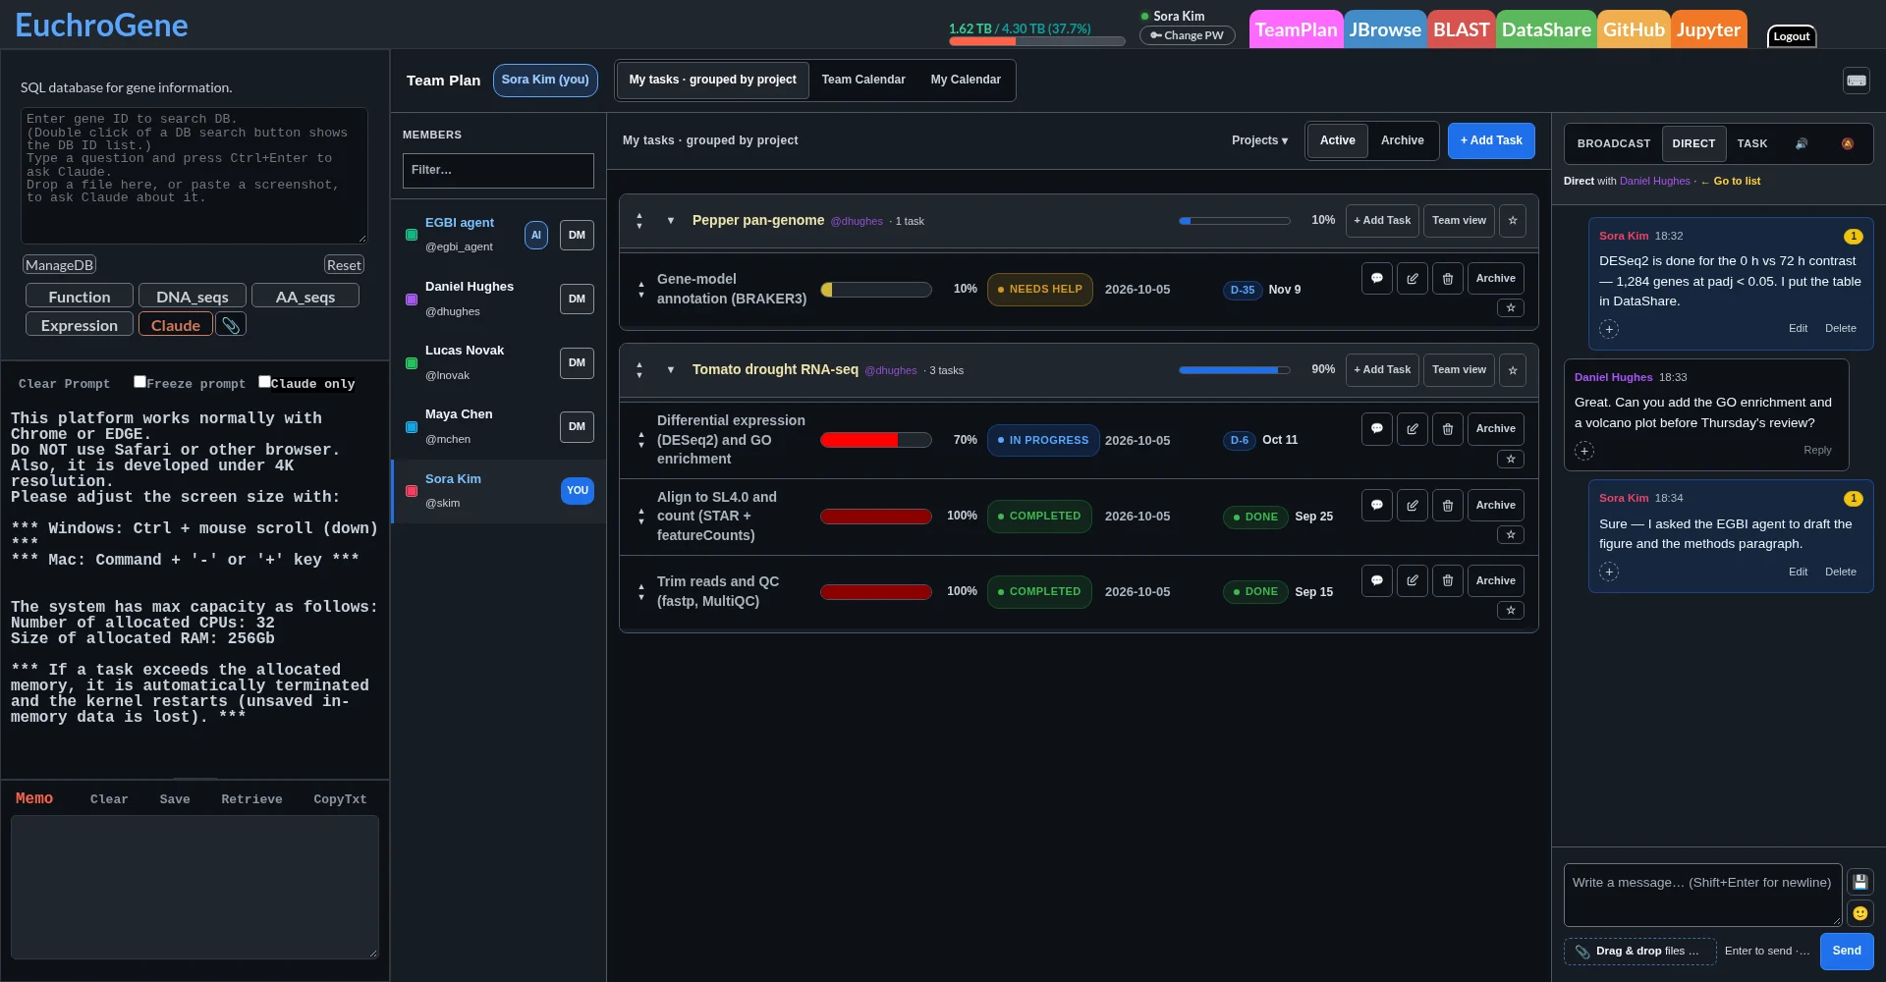Screen dimensions: 1886x982
Task: Click the floppy disk save icon beside message box
Action: coord(1860,882)
